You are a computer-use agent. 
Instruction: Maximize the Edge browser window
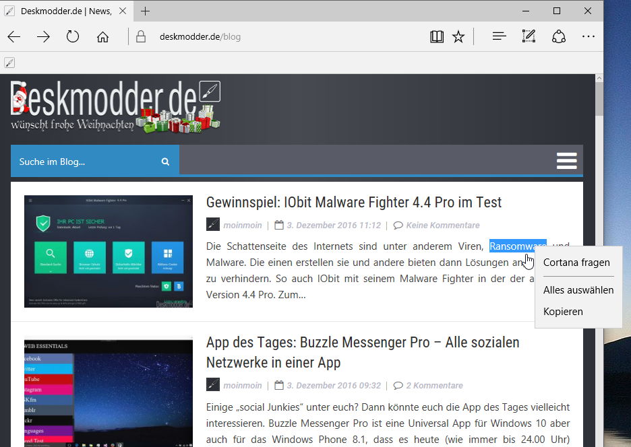[557, 11]
